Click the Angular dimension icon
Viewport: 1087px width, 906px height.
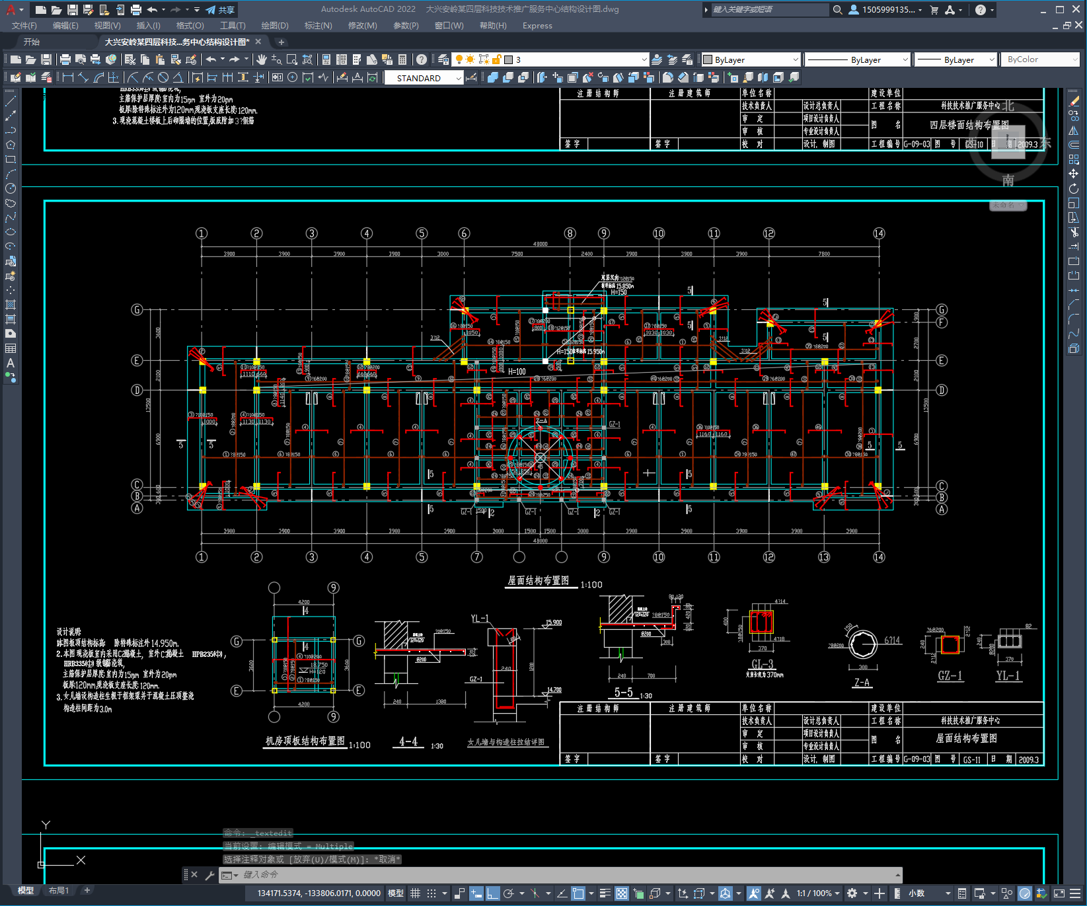[x=177, y=77]
